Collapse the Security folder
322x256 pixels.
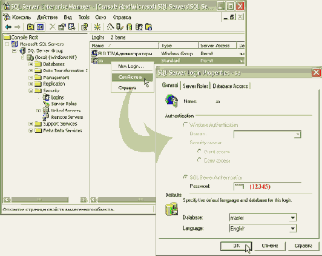coord(31,90)
